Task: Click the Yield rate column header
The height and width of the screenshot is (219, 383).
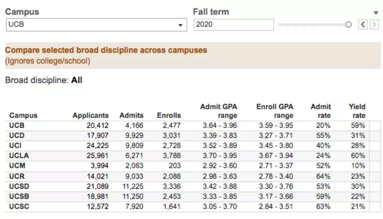Action: coord(357,111)
